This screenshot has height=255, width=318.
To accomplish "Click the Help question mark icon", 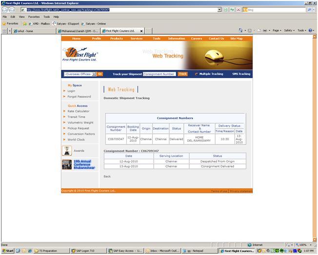I will point(310,30).
